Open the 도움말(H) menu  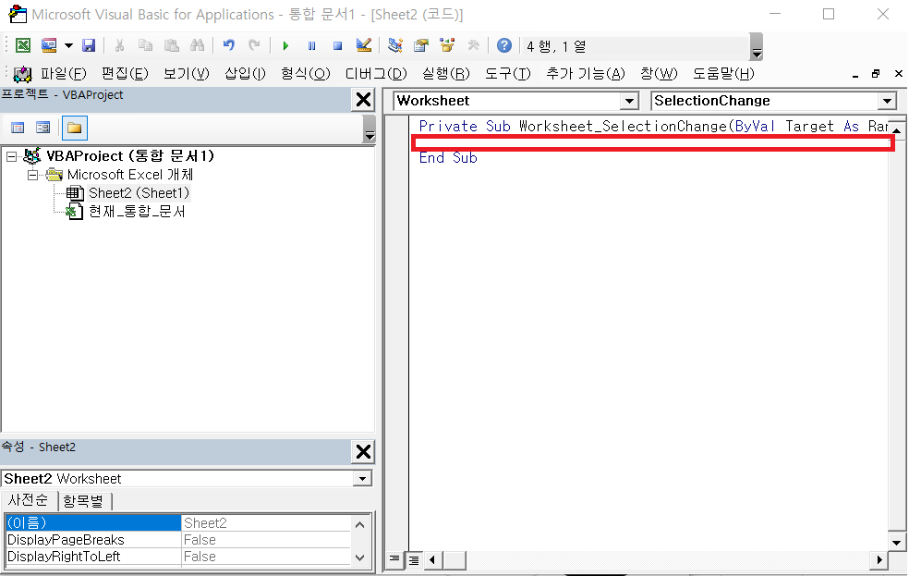[x=723, y=74]
